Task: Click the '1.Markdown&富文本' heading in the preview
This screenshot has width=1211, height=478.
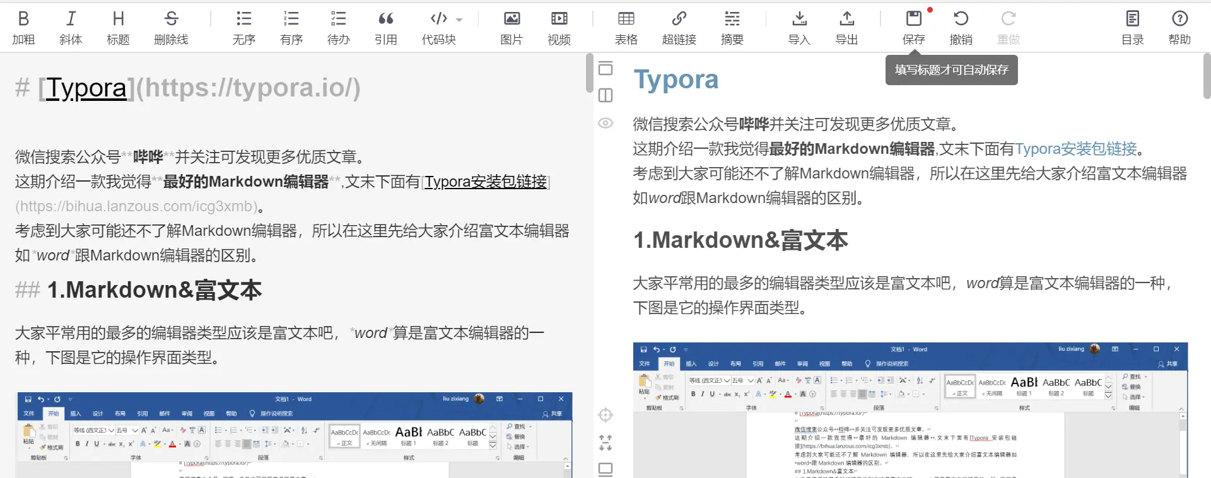Action: tap(740, 240)
